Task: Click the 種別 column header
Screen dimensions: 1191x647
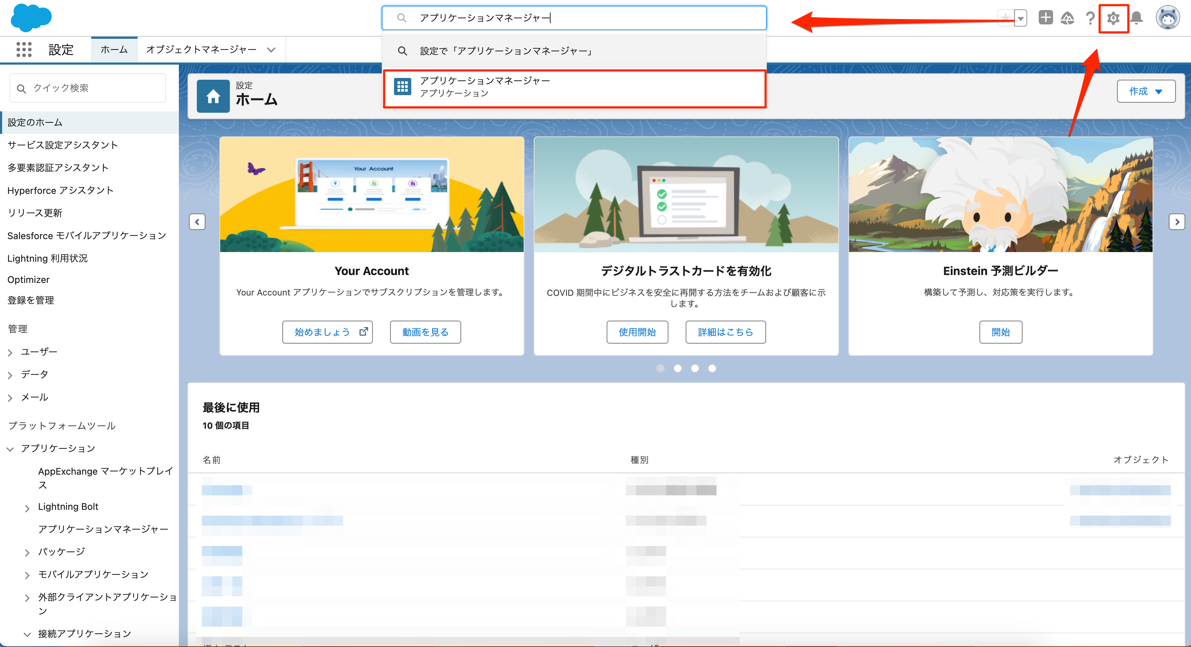Action: click(639, 460)
